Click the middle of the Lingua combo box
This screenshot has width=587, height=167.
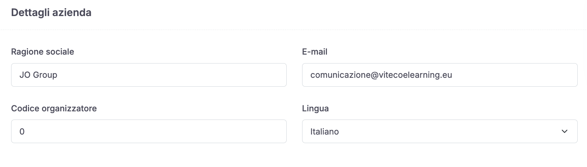pos(440,131)
